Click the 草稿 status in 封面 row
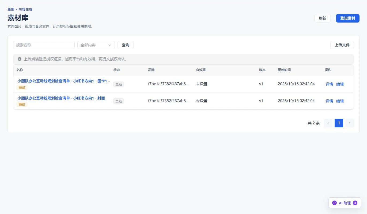Image resolution: width=367 pixels, height=214 pixels. (x=119, y=101)
